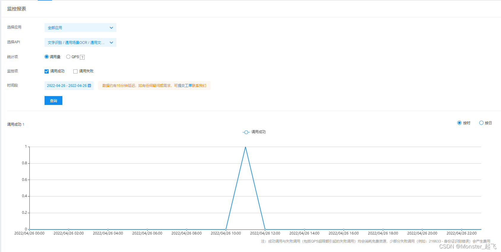Click the 时间段 field label
Viewport: 501px width, 252px height.
coord(12,85)
